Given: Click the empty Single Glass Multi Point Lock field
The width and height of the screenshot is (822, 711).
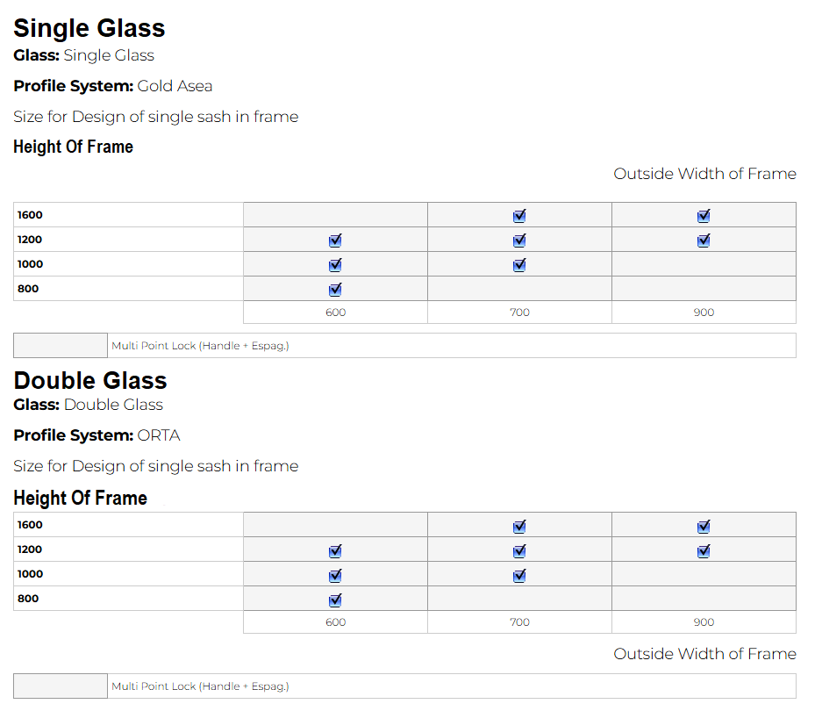Looking at the screenshot, I should (x=61, y=346).
